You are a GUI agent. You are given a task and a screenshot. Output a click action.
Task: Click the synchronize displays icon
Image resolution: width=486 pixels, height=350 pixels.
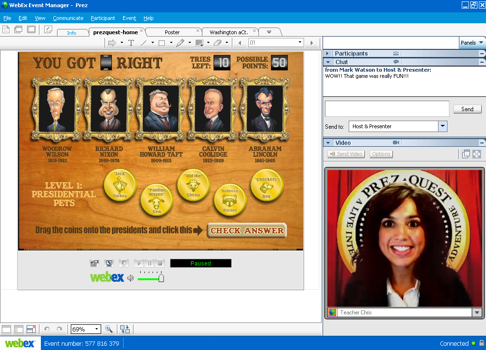(125, 329)
